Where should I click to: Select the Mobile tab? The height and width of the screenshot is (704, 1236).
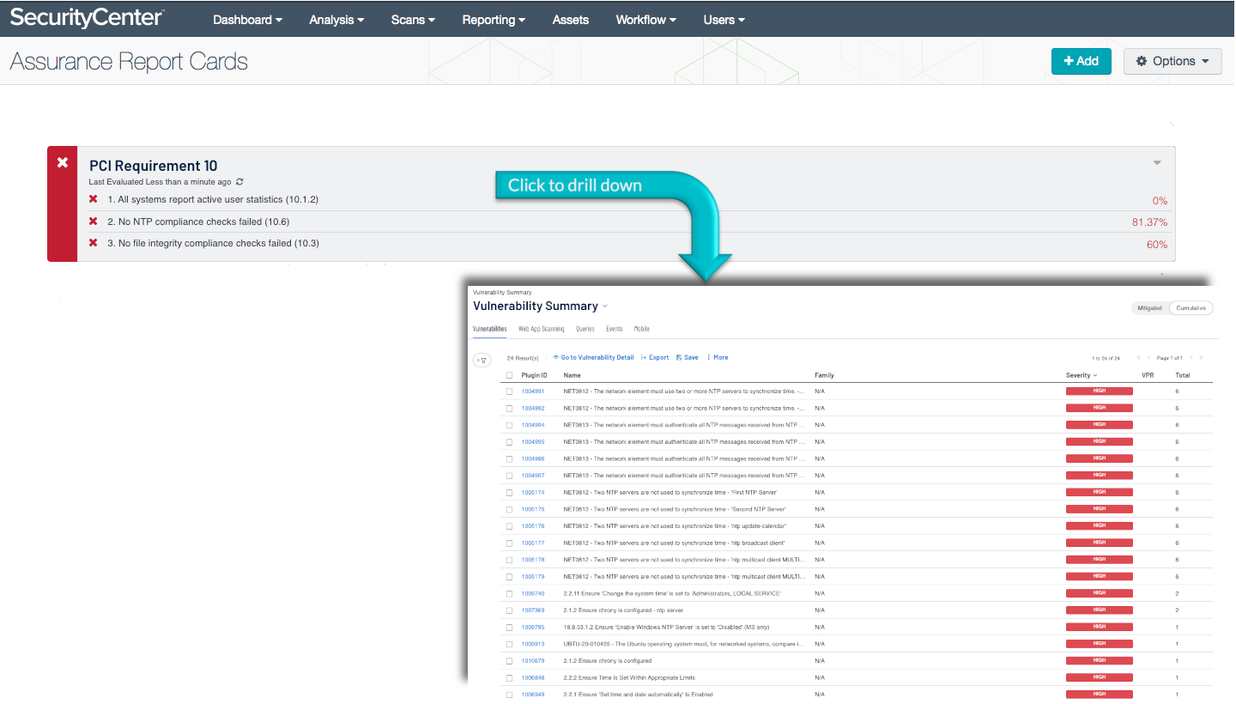coord(642,329)
